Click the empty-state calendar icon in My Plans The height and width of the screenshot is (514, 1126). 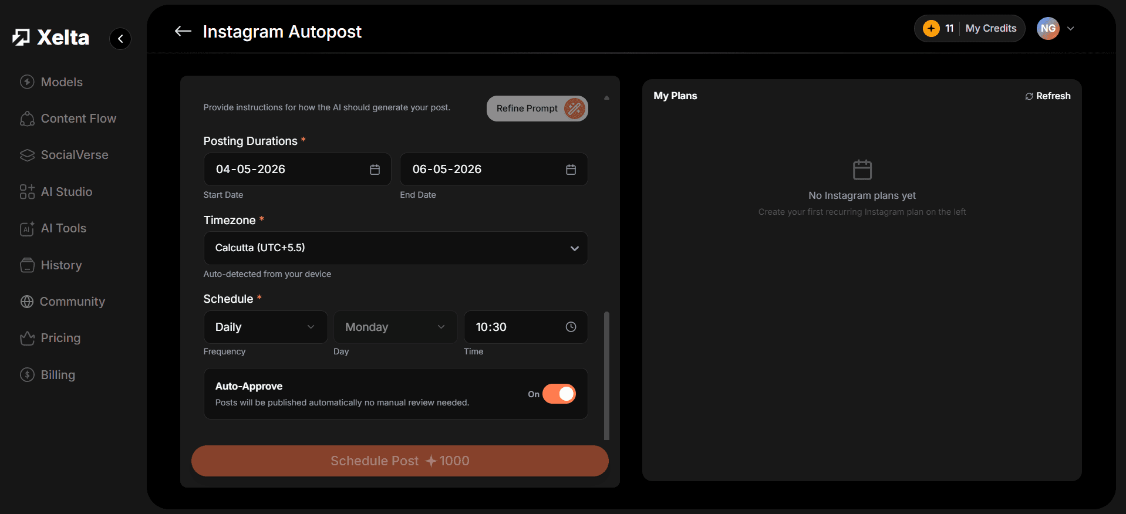pyautogui.click(x=862, y=170)
